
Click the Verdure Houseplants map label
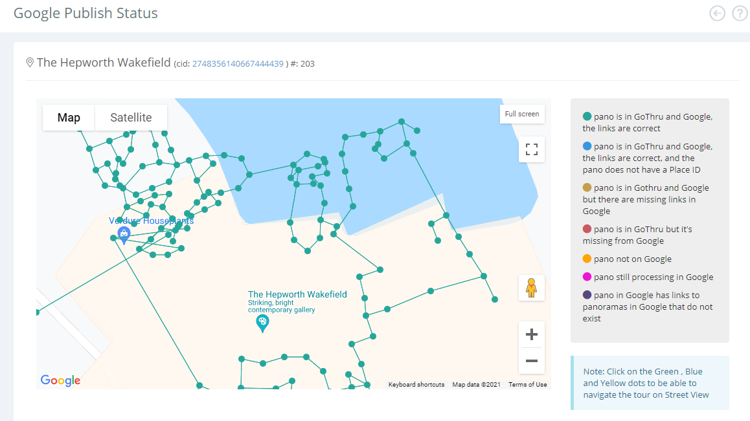pos(151,221)
